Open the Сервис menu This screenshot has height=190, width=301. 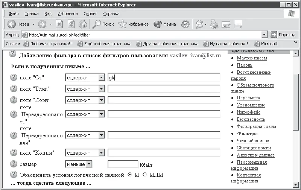pos(90,14)
